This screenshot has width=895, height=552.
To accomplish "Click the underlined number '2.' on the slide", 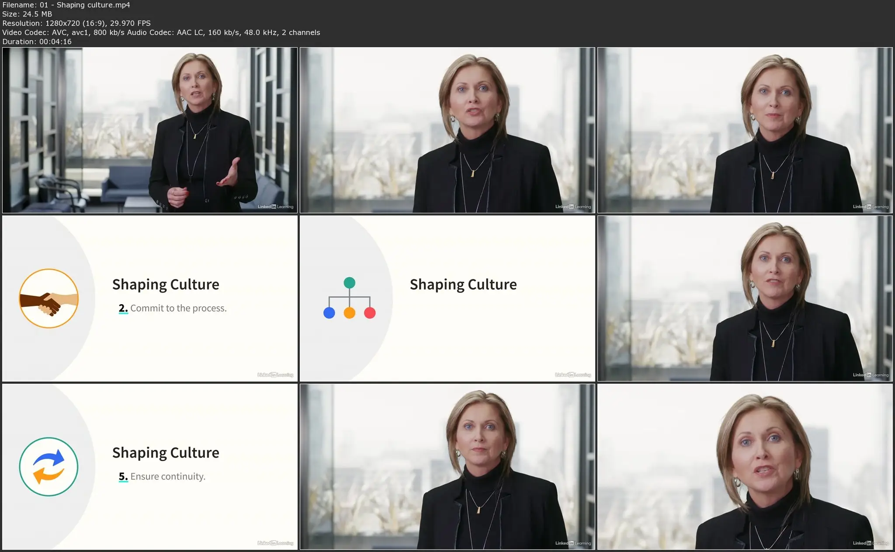I will pos(123,308).
